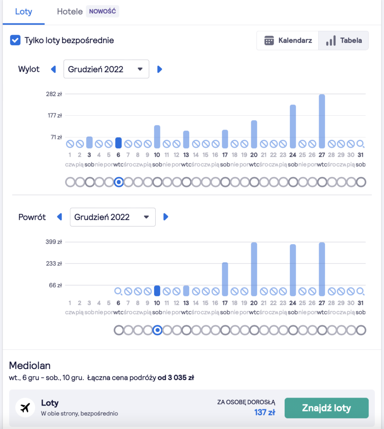Click the search magnifier on departure day 31
The image size is (384, 429).
361,144
